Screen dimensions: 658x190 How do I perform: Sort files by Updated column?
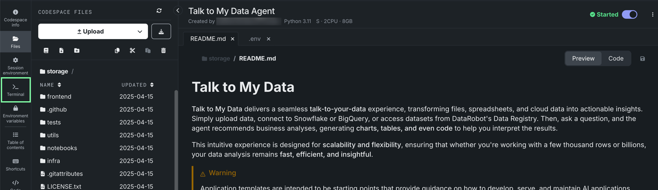click(x=137, y=85)
